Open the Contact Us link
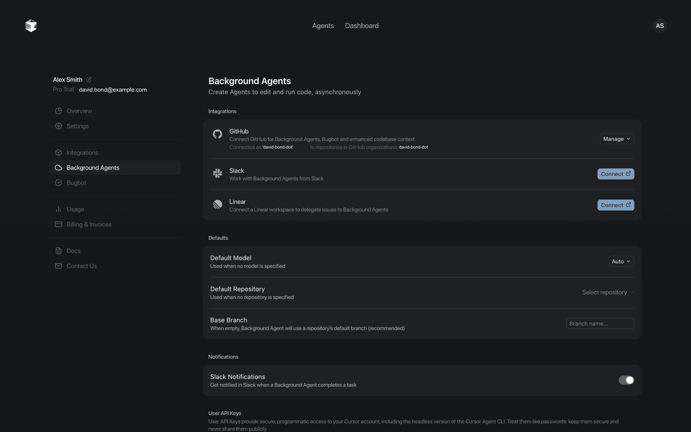The height and width of the screenshot is (432, 691). coord(115,266)
